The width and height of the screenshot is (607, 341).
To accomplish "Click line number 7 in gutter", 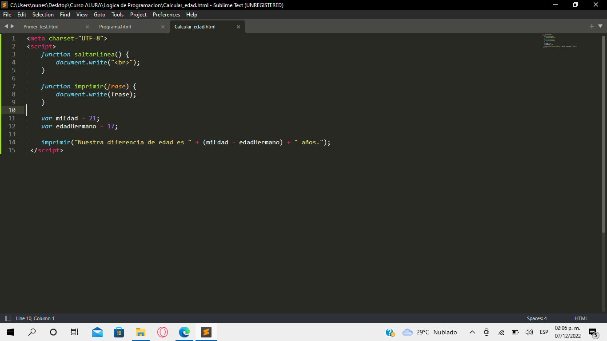I will (x=13, y=86).
